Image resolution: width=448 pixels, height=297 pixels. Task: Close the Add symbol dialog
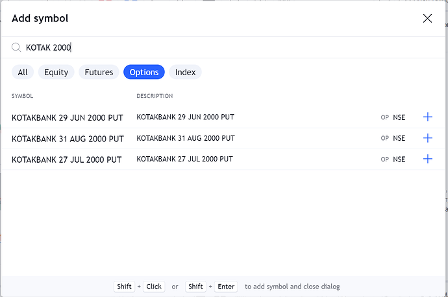427,19
